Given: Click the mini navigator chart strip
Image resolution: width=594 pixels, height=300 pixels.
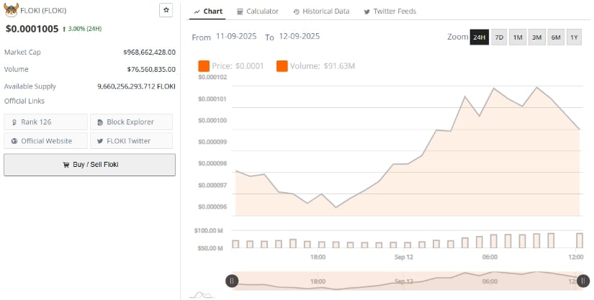Looking at the screenshot, I should point(408,281).
